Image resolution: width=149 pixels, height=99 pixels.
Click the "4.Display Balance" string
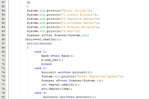79,27
